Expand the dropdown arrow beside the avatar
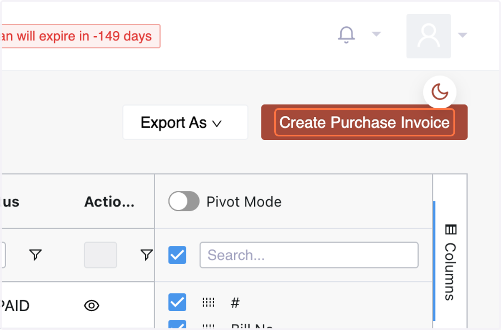The width and height of the screenshot is (501, 330). [x=462, y=35]
